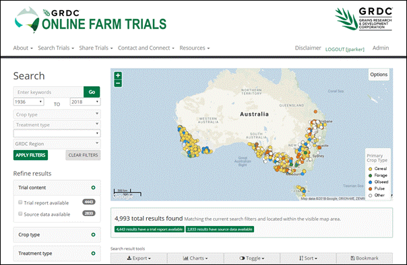
Task: Open the map Options button
Action: [379, 75]
